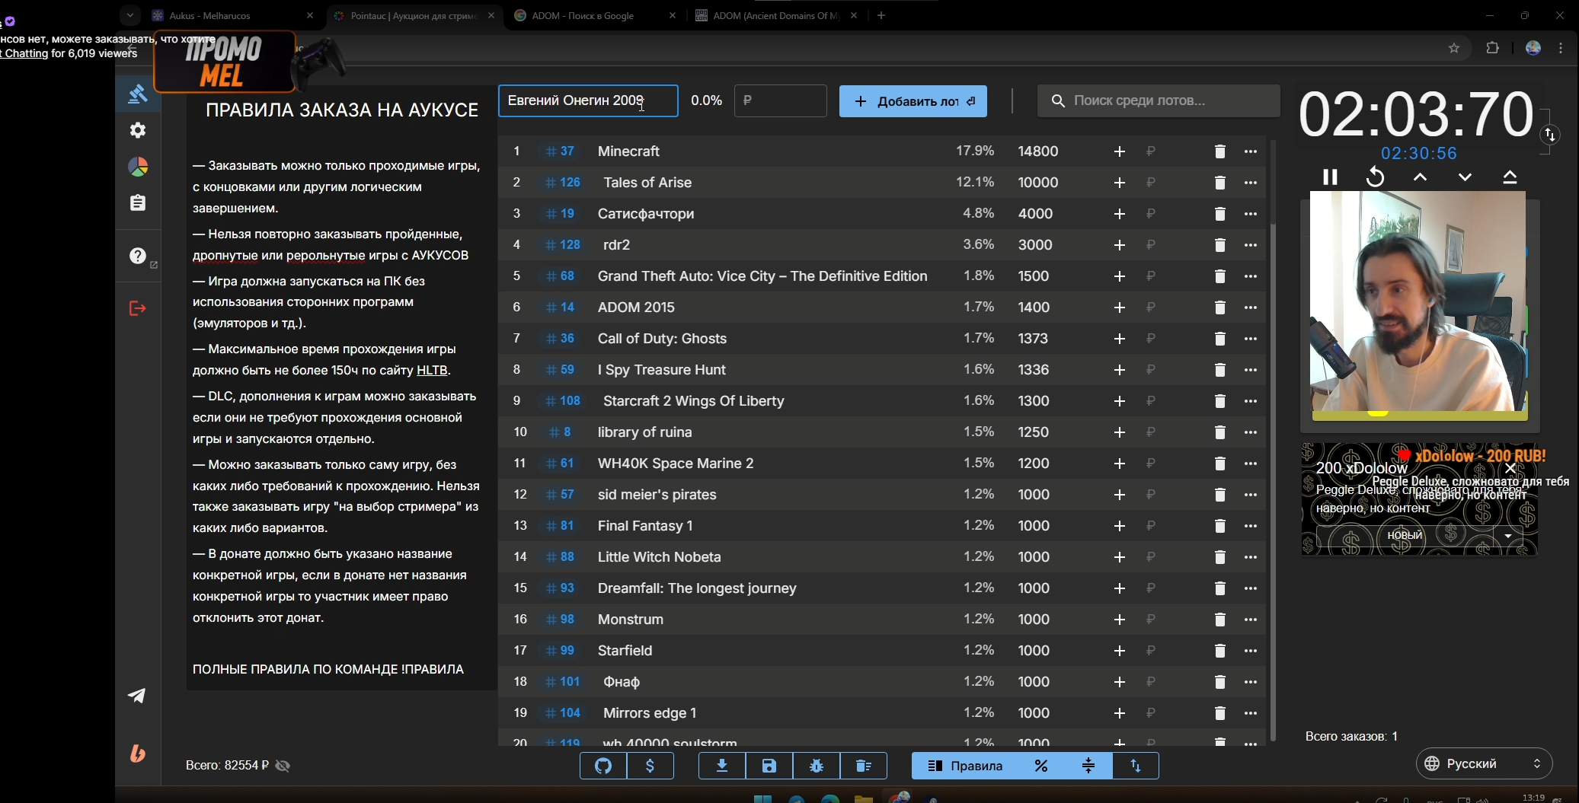The height and width of the screenshot is (803, 1579).
Task: Click the lot name input field
Action: click(x=588, y=101)
